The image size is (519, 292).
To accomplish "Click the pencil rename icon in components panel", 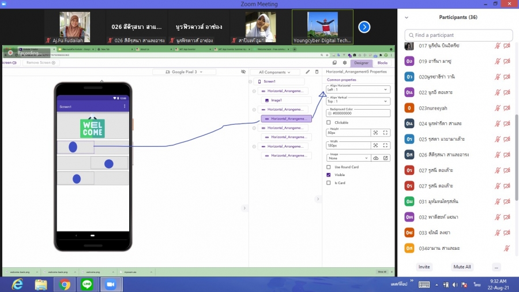I will (x=308, y=72).
